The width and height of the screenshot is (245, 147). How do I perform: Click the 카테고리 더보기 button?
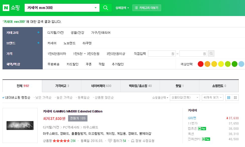[x=146, y=8]
